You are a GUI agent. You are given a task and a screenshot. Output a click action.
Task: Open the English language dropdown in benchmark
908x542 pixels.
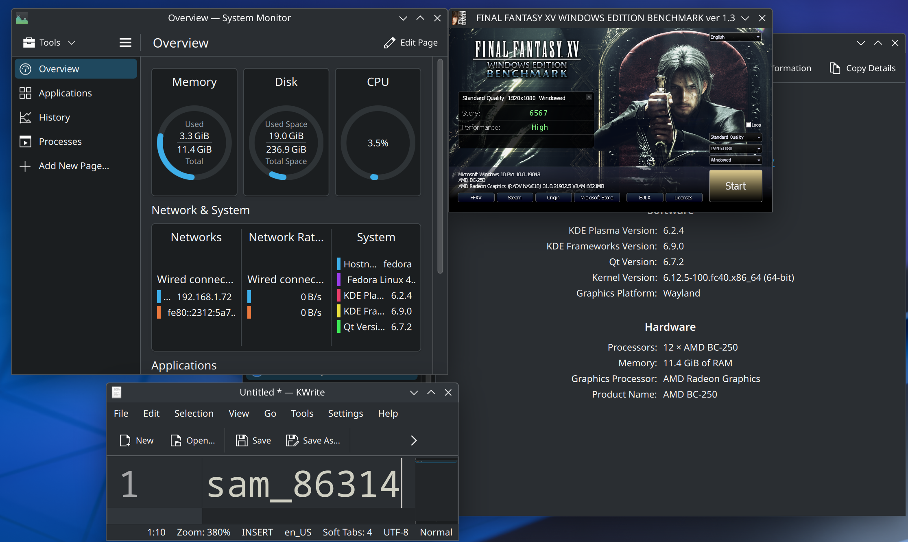(x=735, y=37)
